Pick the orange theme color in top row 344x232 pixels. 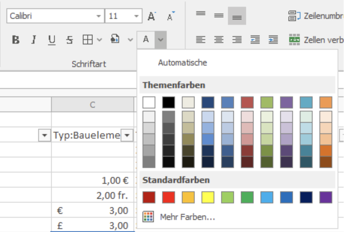[326, 102]
